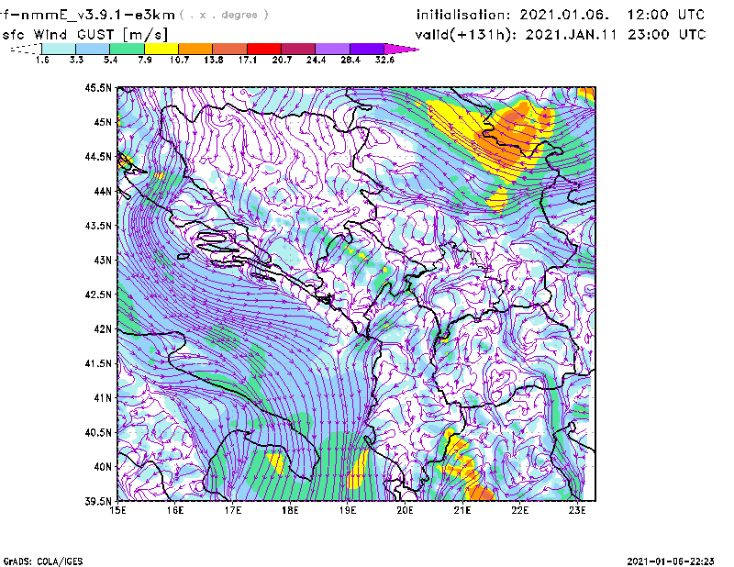Click the "GrADS: COLA/IGES" credit text

coord(43,561)
